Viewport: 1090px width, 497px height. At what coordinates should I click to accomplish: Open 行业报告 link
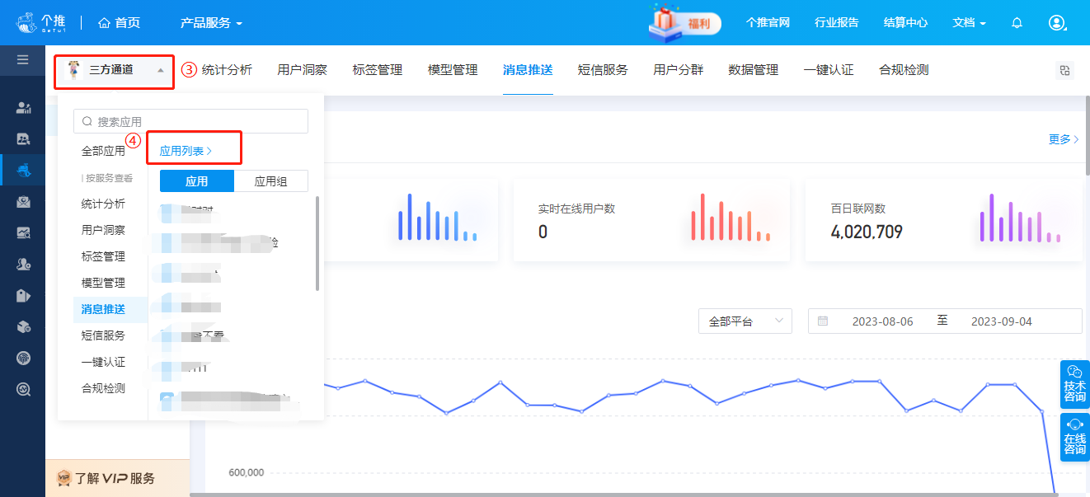click(x=836, y=23)
